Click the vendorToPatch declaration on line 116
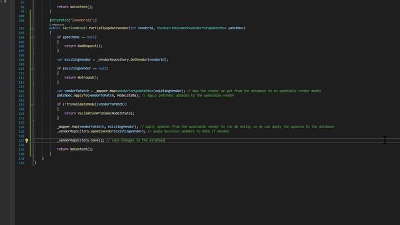 pyautogui.click(x=77, y=91)
